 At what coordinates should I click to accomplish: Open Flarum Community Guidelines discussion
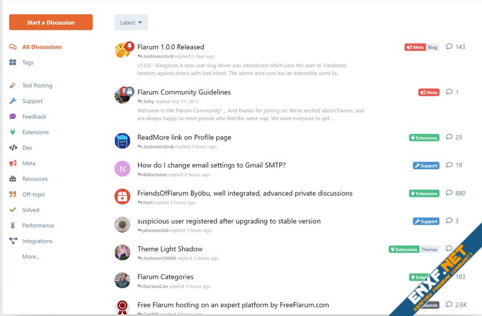184,92
